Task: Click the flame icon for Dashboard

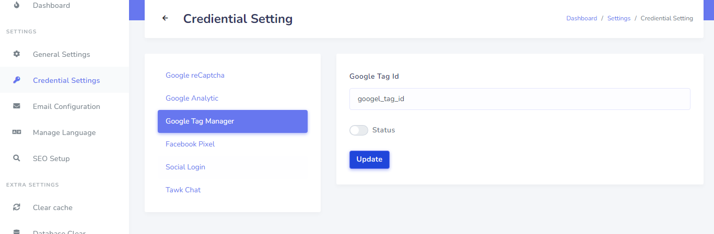Action: pos(17,5)
